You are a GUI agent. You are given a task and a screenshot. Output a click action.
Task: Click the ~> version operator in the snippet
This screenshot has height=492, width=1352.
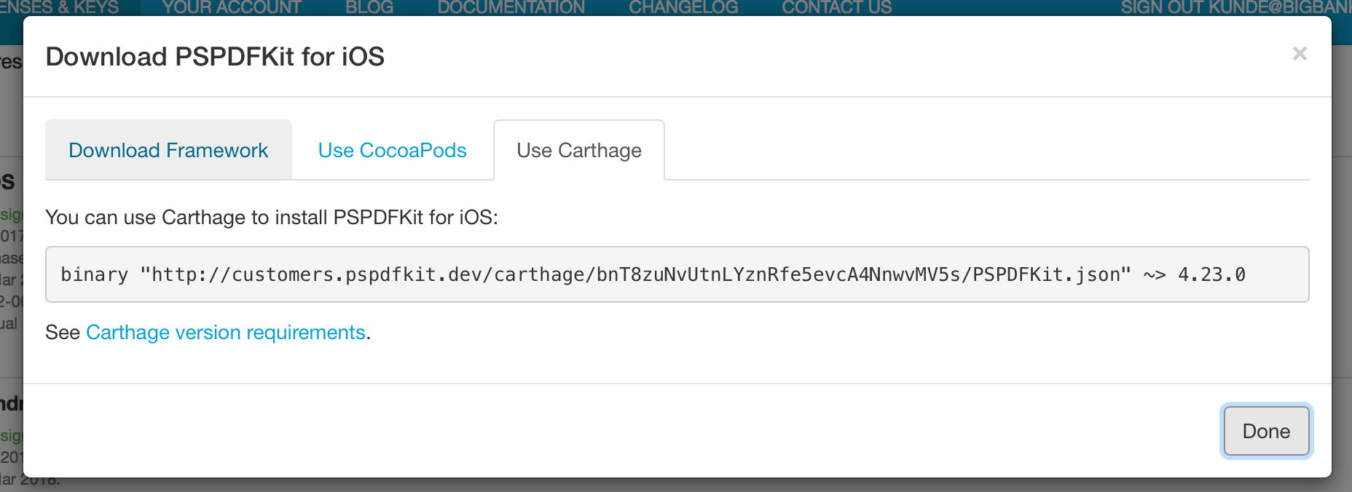(x=1155, y=274)
